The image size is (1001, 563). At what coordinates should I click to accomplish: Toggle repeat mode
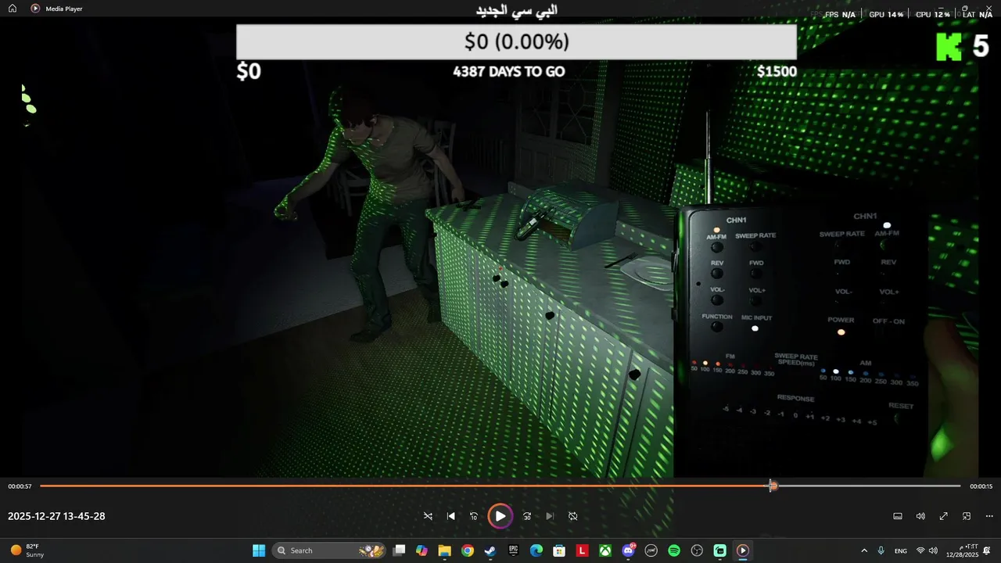pos(572,516)
